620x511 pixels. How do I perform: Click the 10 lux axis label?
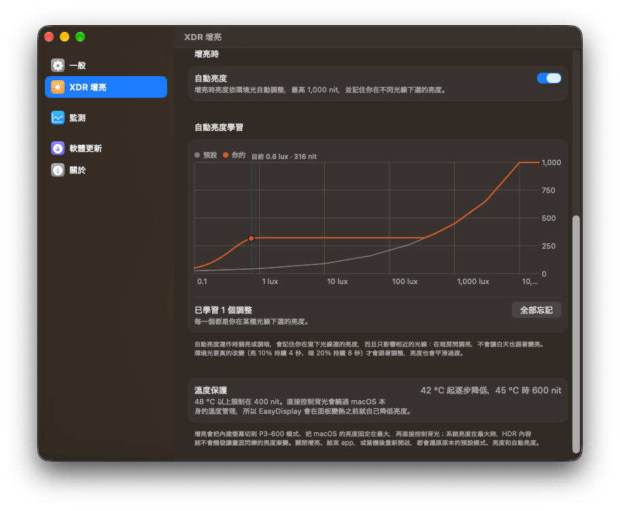pyautogui.click(x=337, y=281)
